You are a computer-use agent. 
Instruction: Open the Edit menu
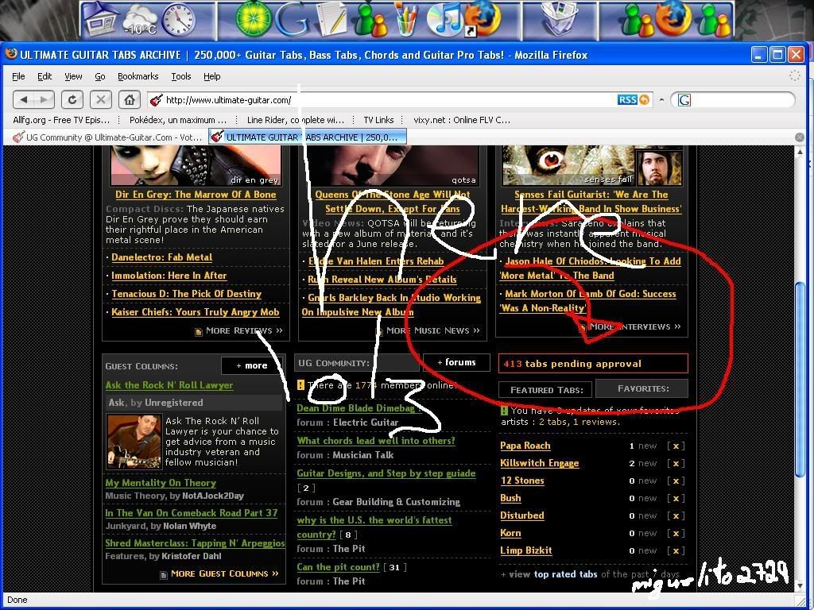(x=45, y=76)
